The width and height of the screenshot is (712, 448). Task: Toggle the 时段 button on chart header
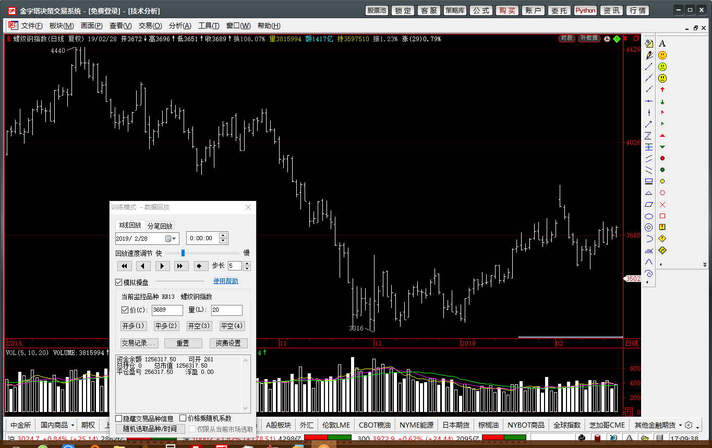coord(567,38)
